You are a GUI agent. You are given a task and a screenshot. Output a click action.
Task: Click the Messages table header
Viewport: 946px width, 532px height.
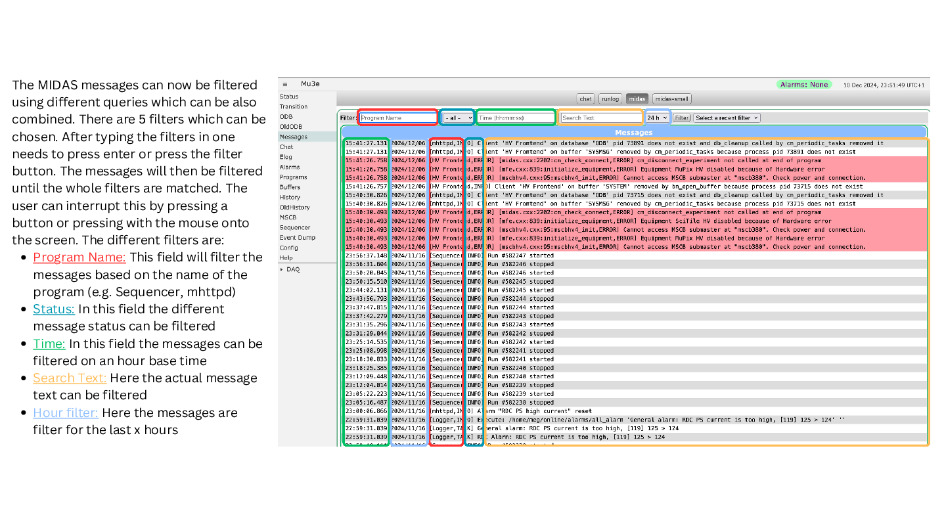(x=633, y=133)
